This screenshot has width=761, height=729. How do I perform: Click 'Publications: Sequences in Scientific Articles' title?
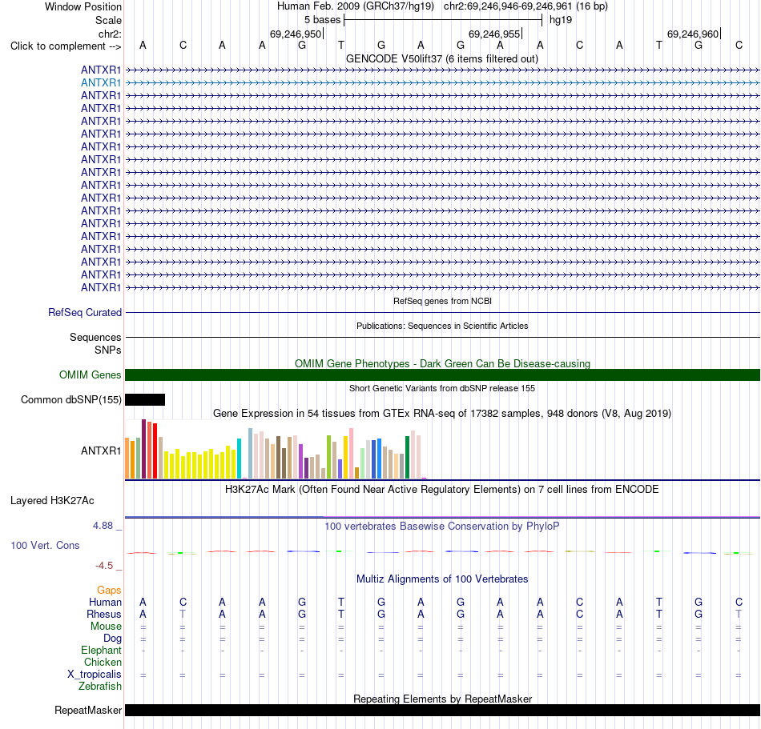442,326
